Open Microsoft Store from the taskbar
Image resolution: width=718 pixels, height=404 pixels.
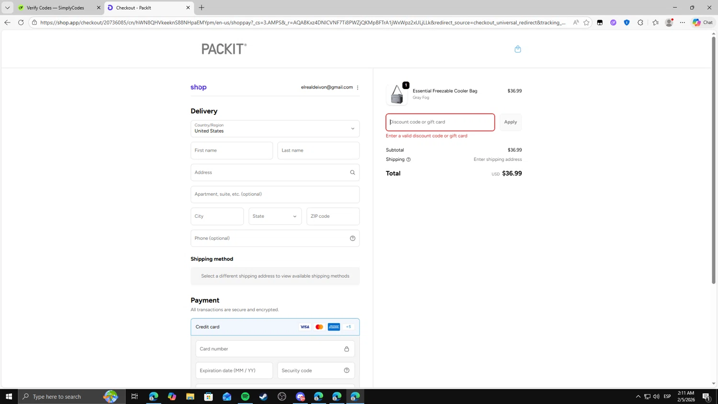pyautogui.click(x=208, y=396)
